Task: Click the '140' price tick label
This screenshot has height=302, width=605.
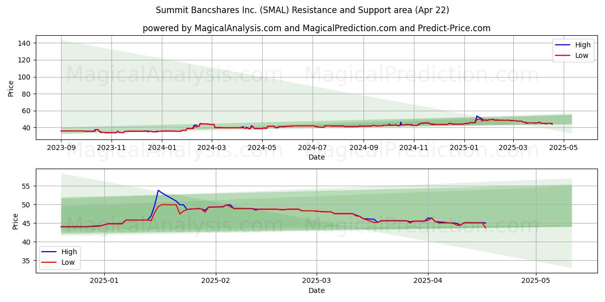Action: pyautogui.click(x=25, y=43)
